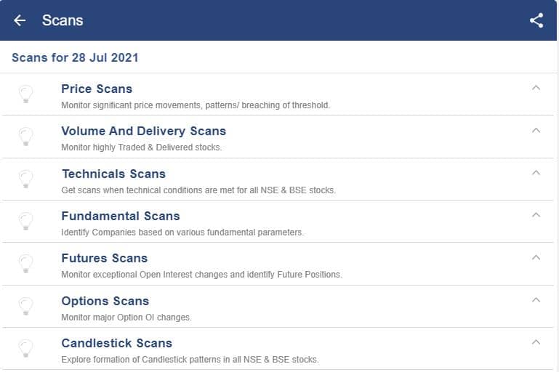Click the Scans for 28 Jul 2021 header

pyautogui.click(x=75, y=57)
